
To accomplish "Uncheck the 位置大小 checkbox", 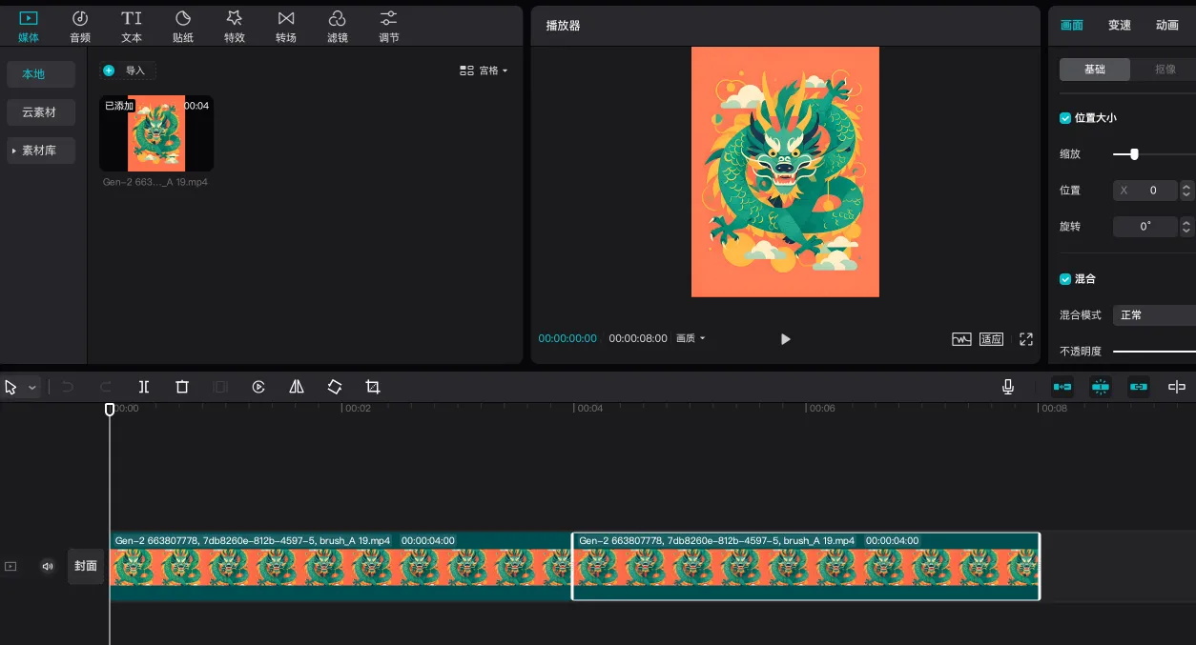I will pyautogui.click(x=1065, y=118).
